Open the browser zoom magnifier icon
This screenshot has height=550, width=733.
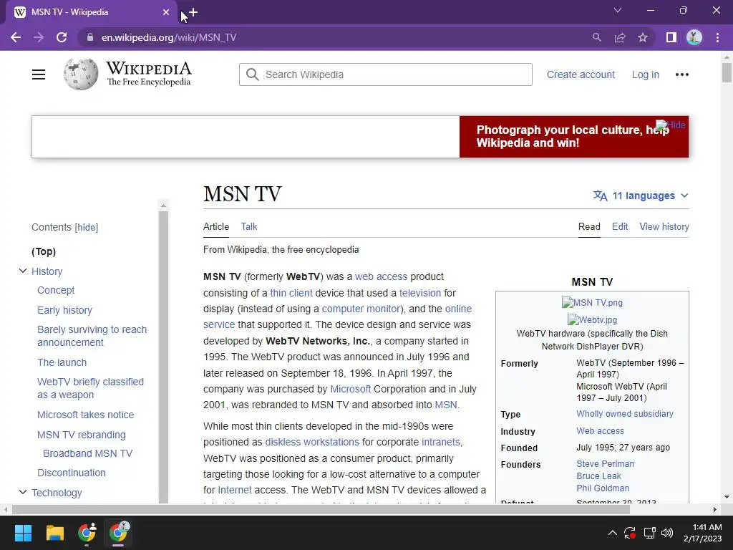point(596,37)
